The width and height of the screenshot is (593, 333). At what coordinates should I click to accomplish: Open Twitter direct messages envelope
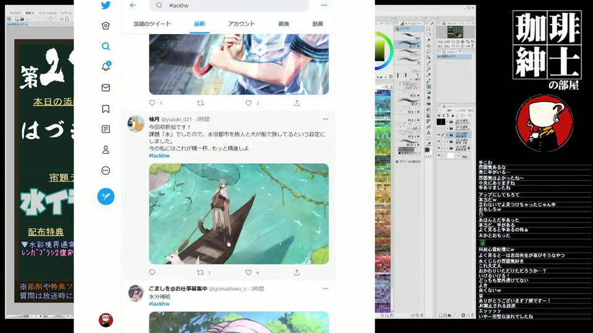tap(106, 88)
